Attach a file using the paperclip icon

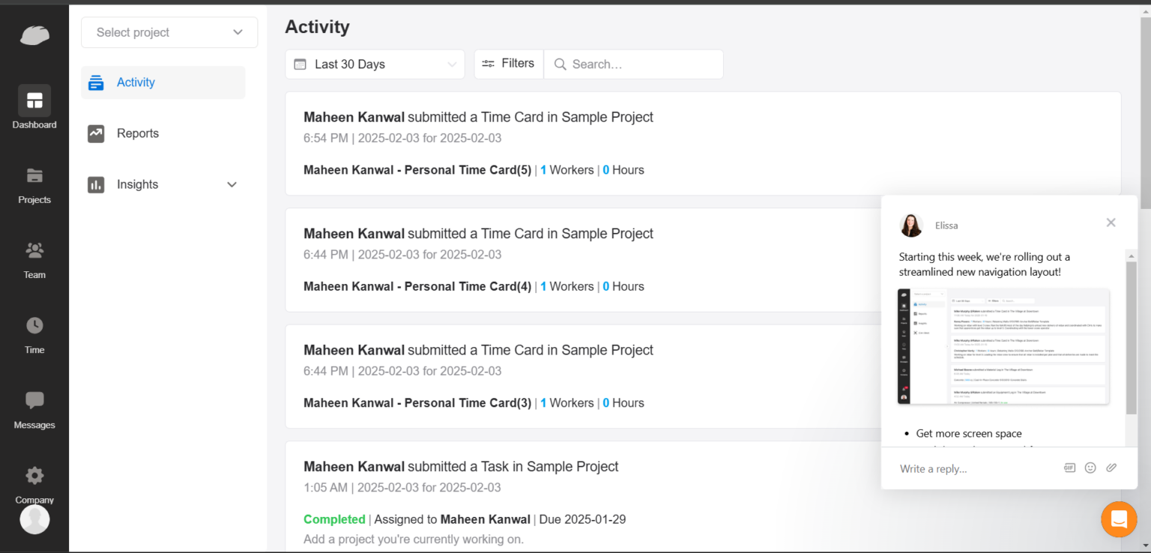(x=1111, y=467)
